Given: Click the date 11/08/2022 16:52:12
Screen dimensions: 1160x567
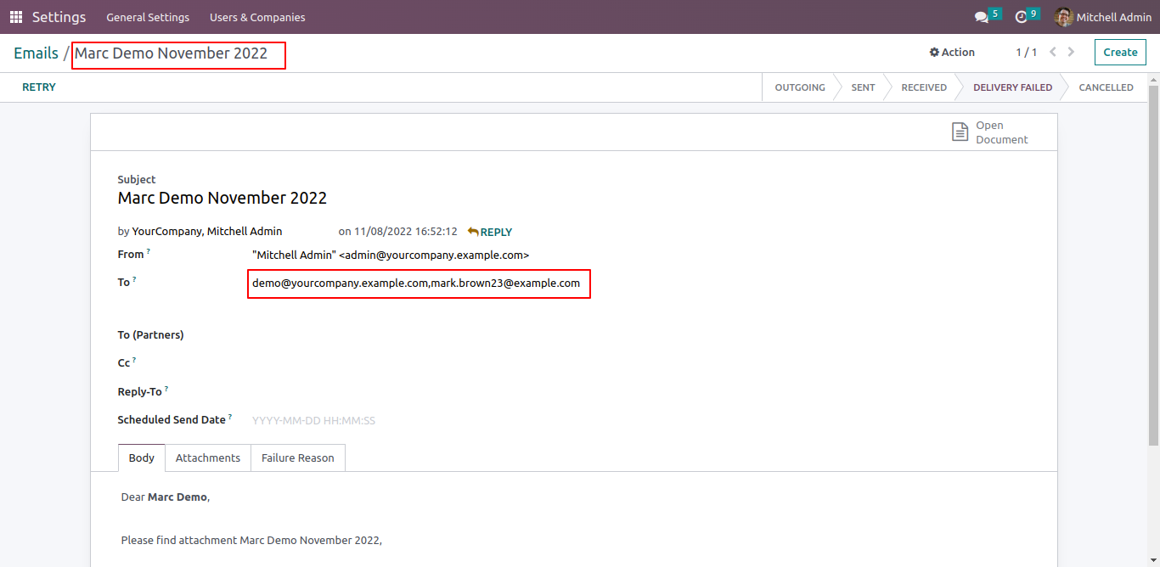Looking at the screenshot, I should tap(406, 231).
